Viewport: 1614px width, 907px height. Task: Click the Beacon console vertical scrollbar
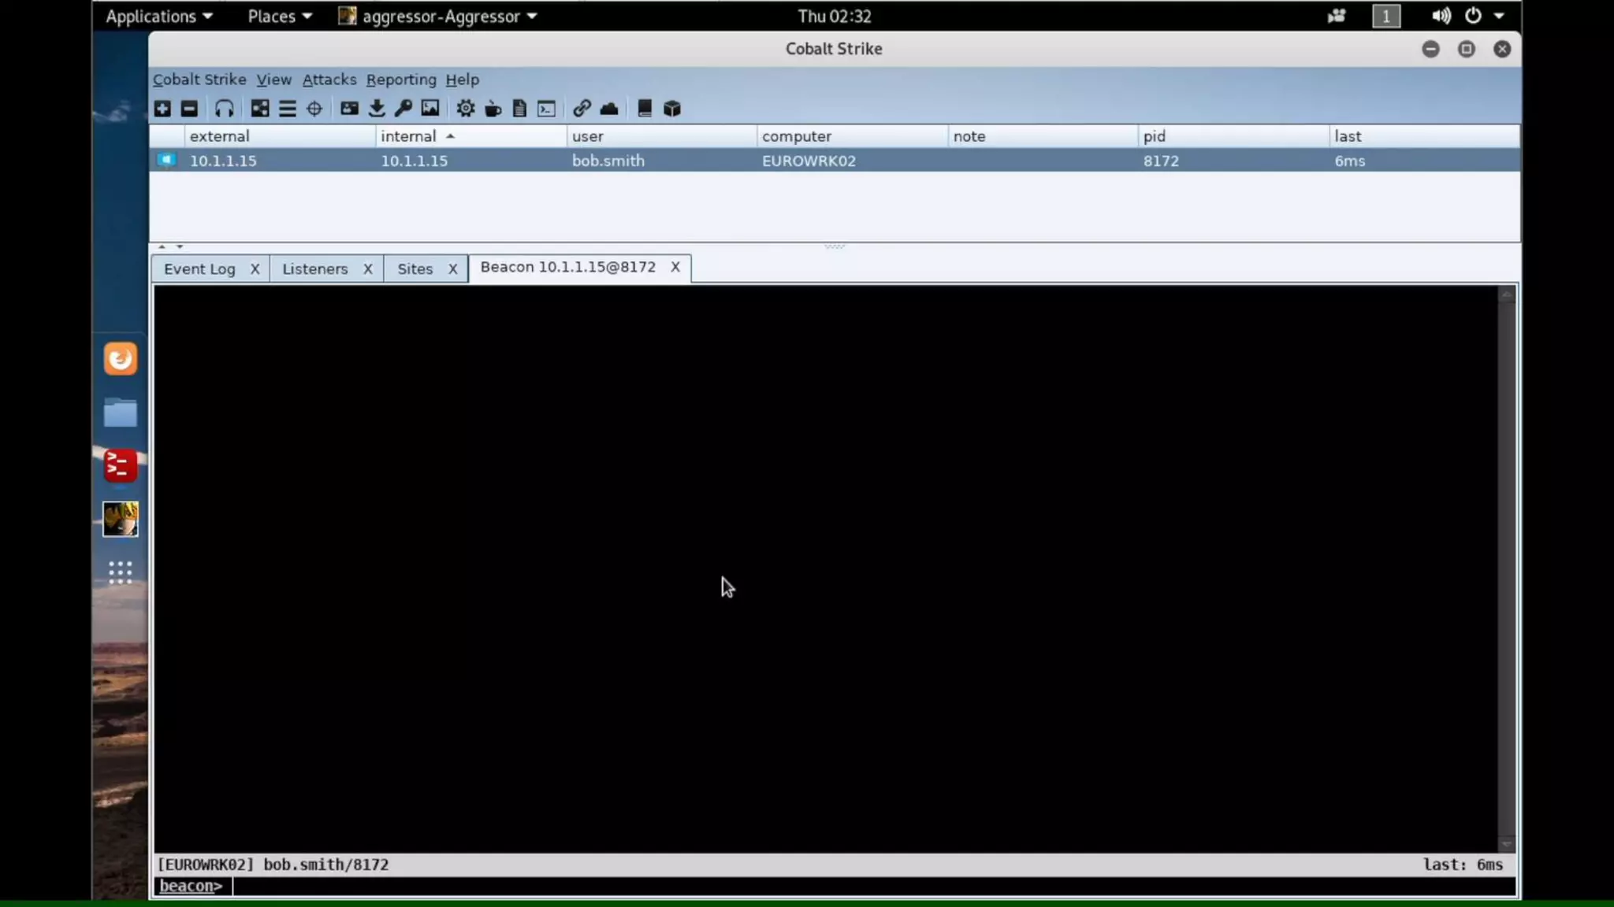[1506, 567]
